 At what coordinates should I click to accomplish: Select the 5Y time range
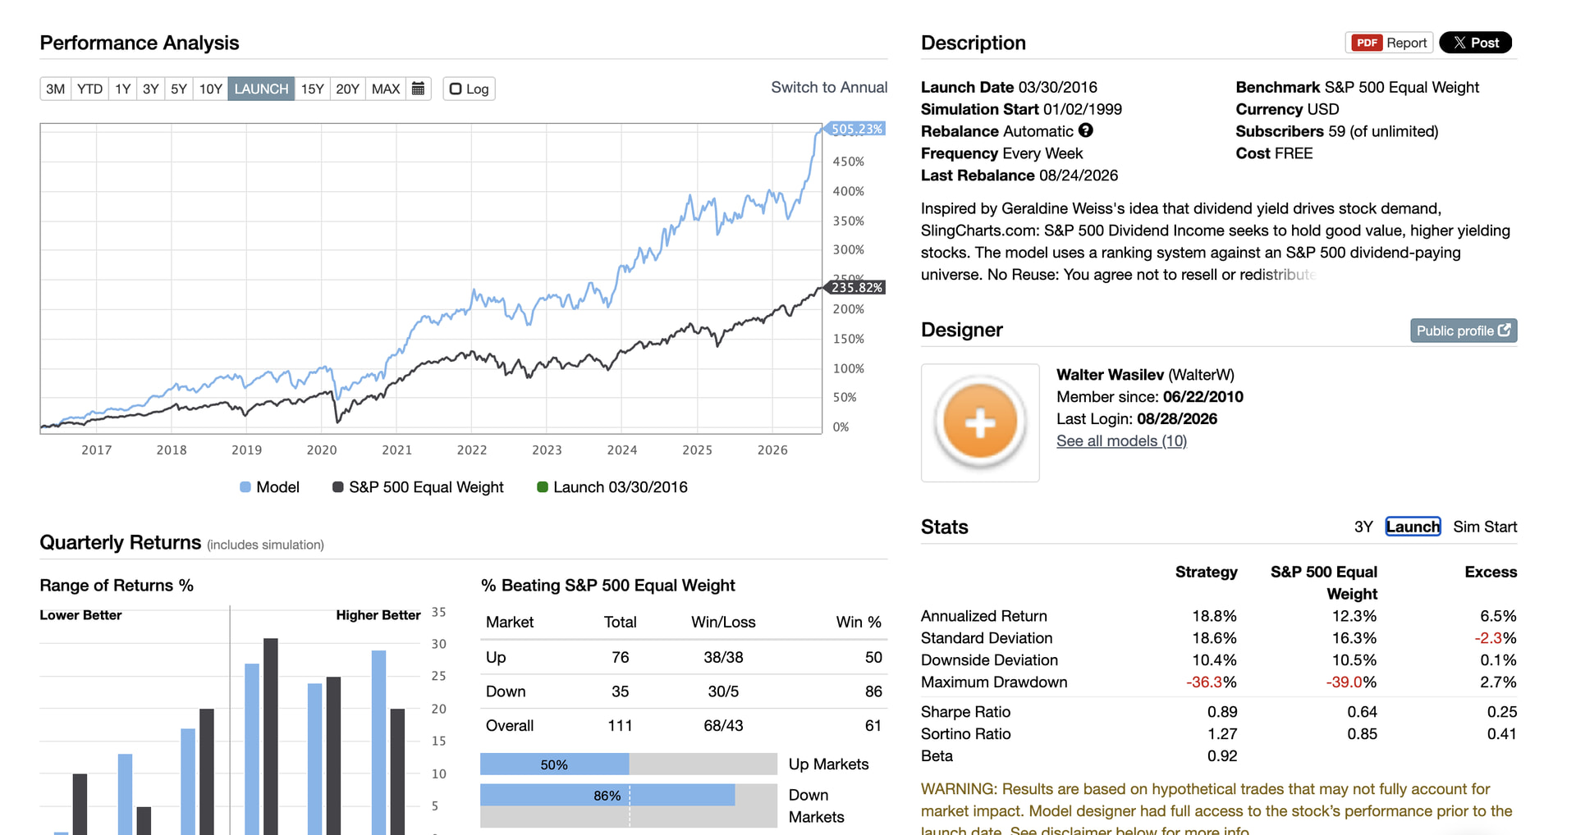[x=179, y=89]
